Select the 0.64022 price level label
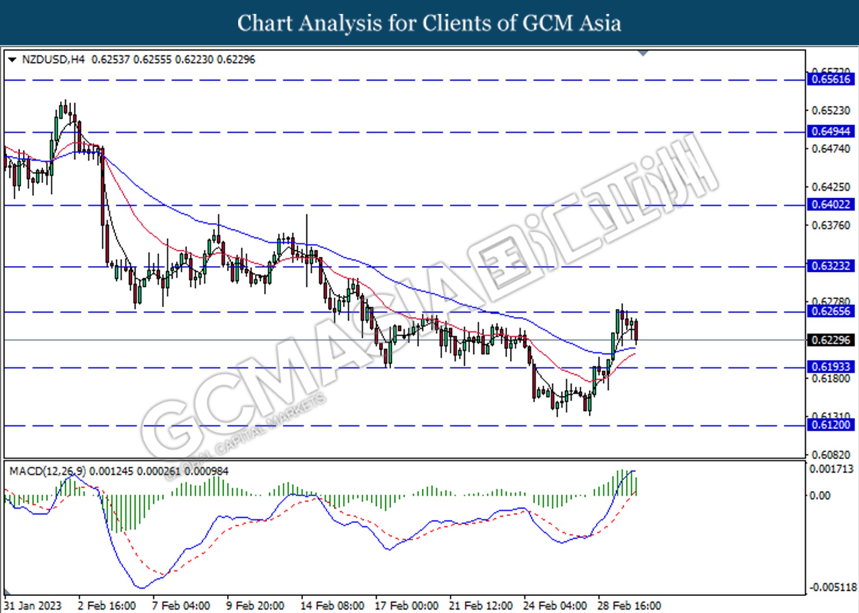 (831, 205)
